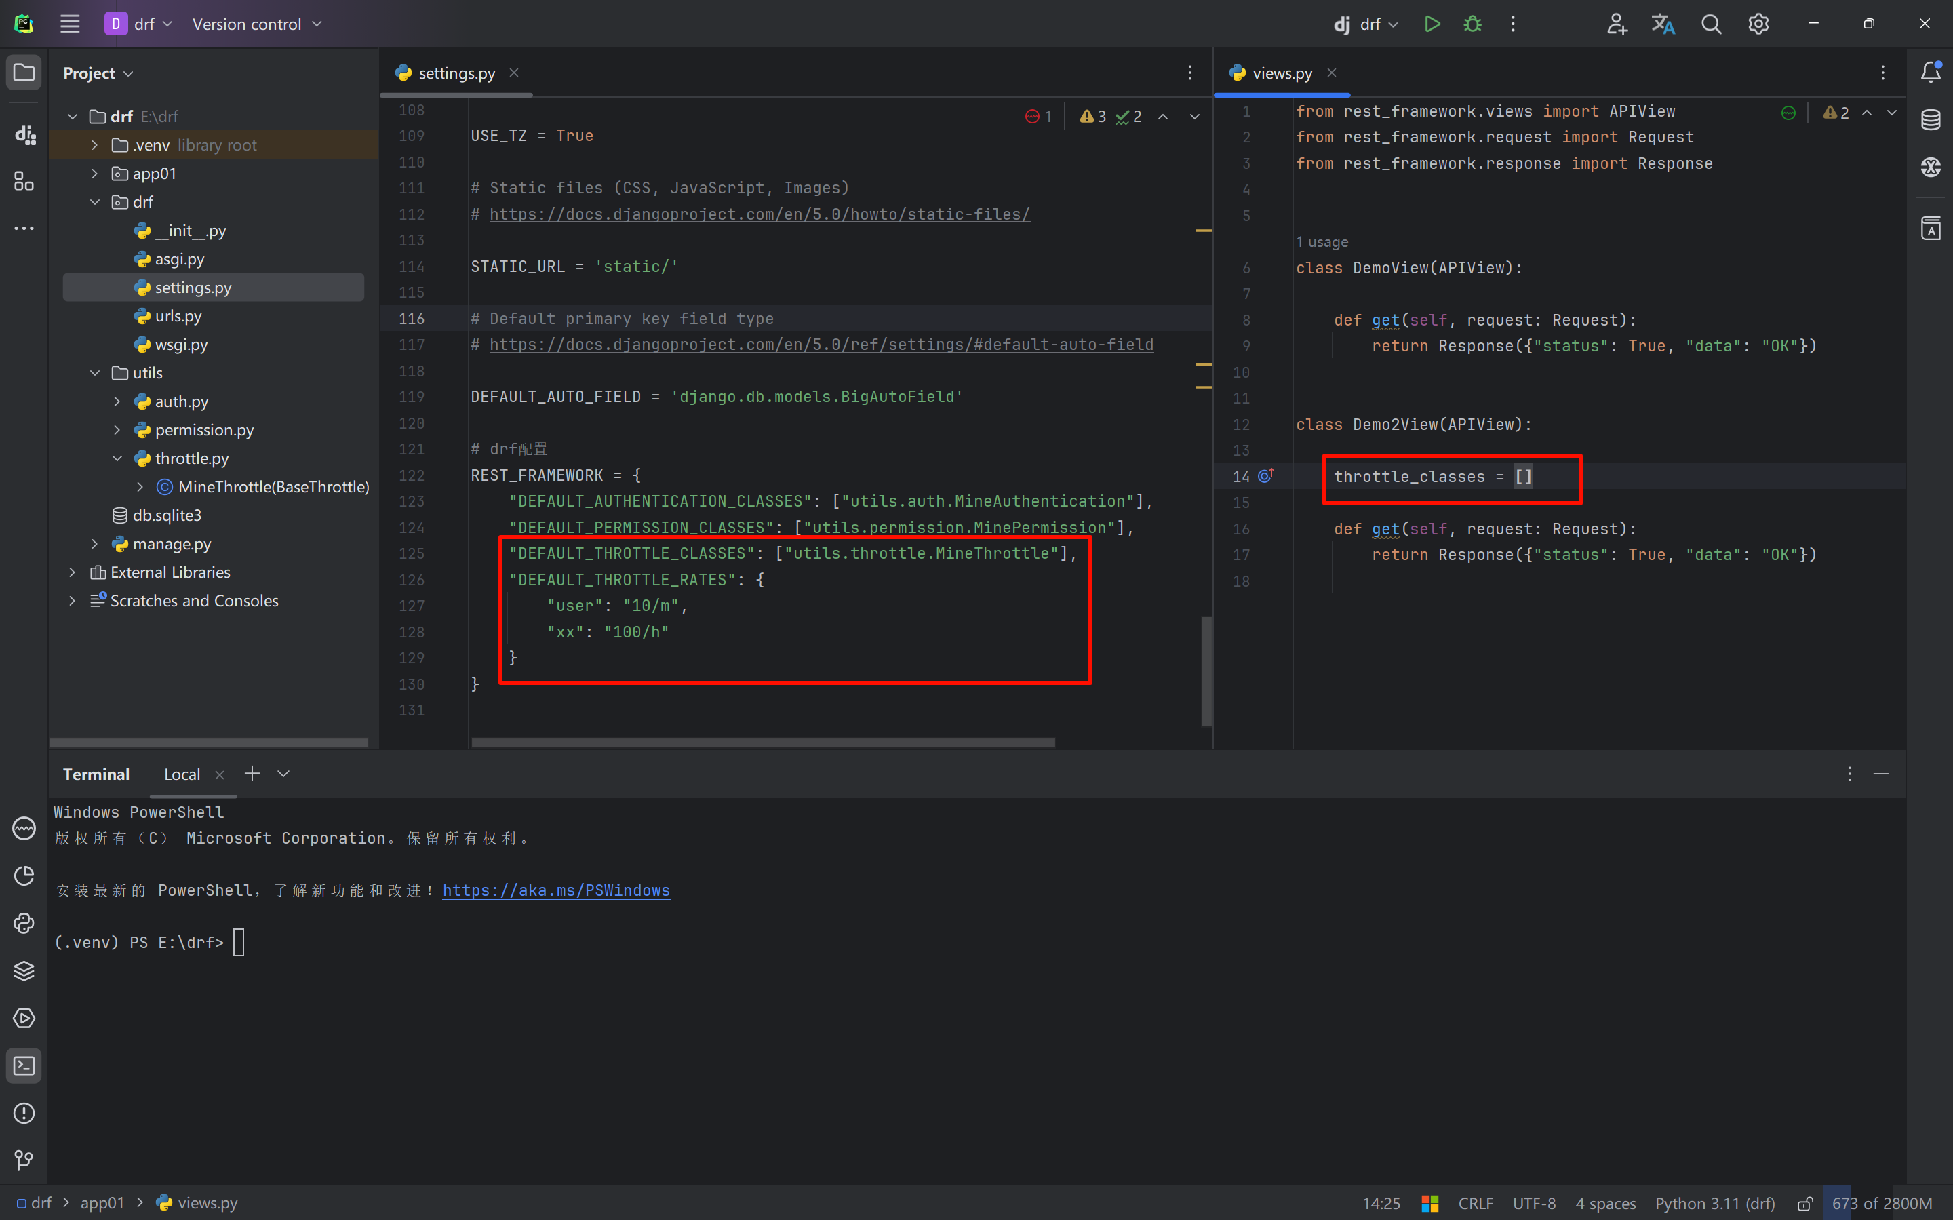Click the green Run button

(x=1432, y=24)
